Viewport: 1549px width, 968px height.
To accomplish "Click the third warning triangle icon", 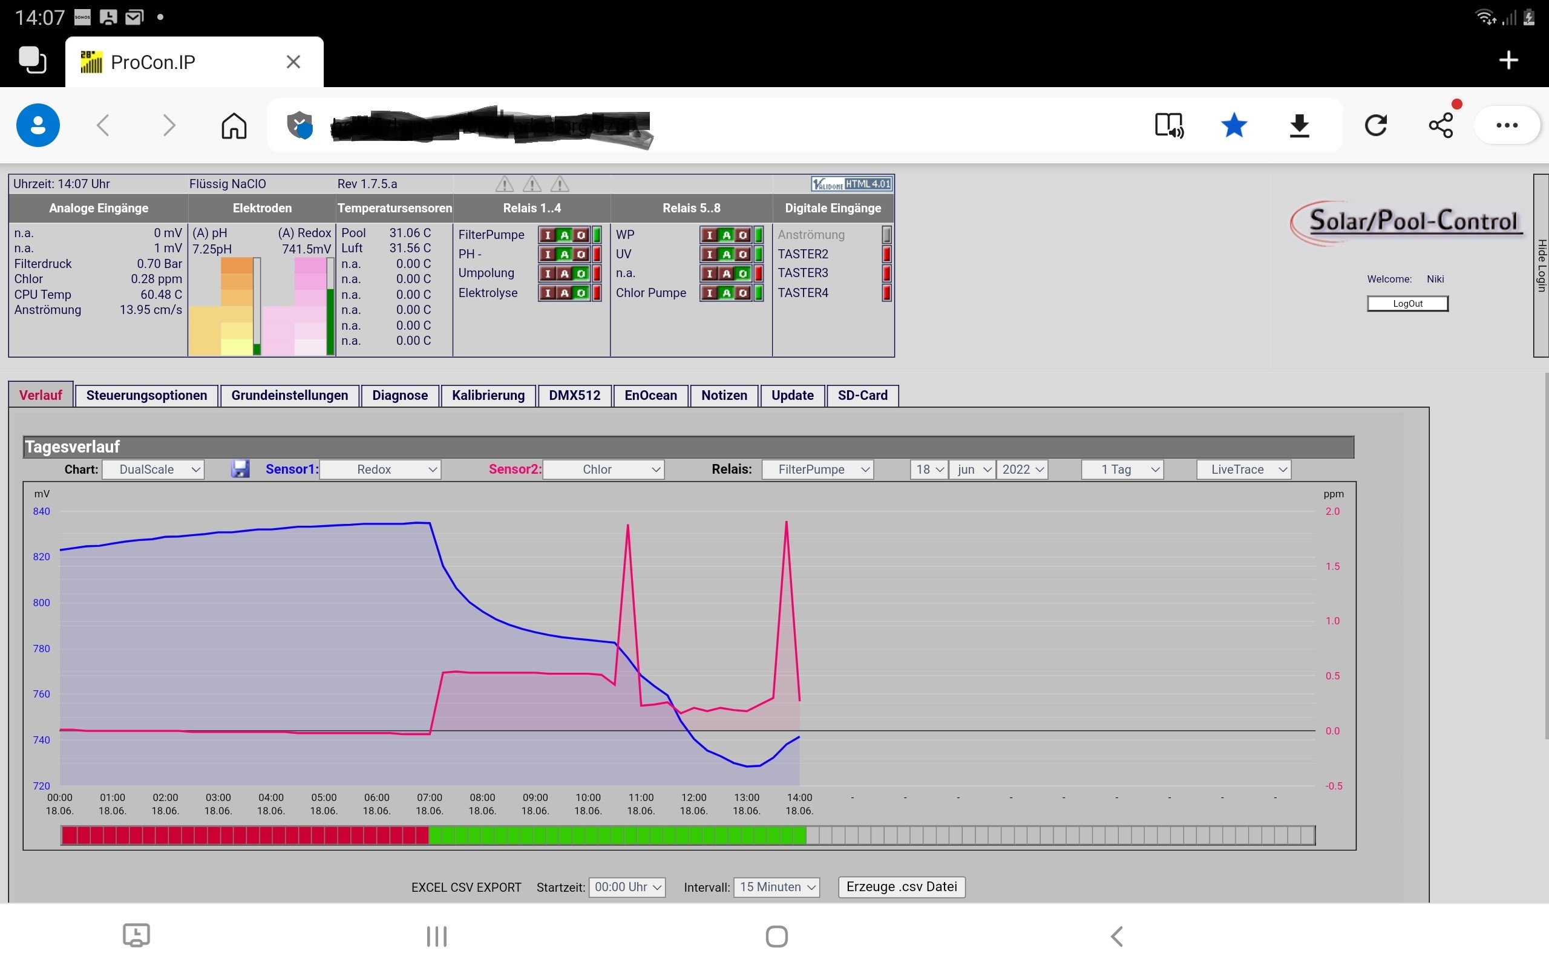I will pos(560,185).
